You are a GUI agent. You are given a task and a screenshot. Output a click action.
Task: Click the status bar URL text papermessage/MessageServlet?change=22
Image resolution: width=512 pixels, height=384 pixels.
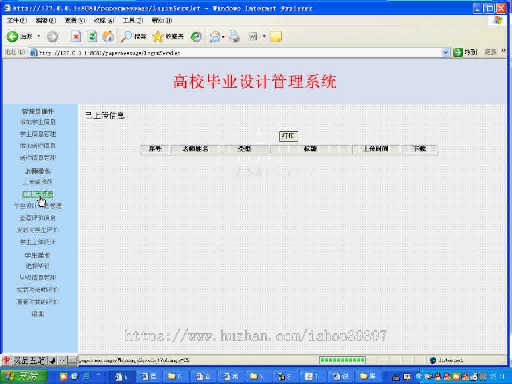tap(134, 360)
